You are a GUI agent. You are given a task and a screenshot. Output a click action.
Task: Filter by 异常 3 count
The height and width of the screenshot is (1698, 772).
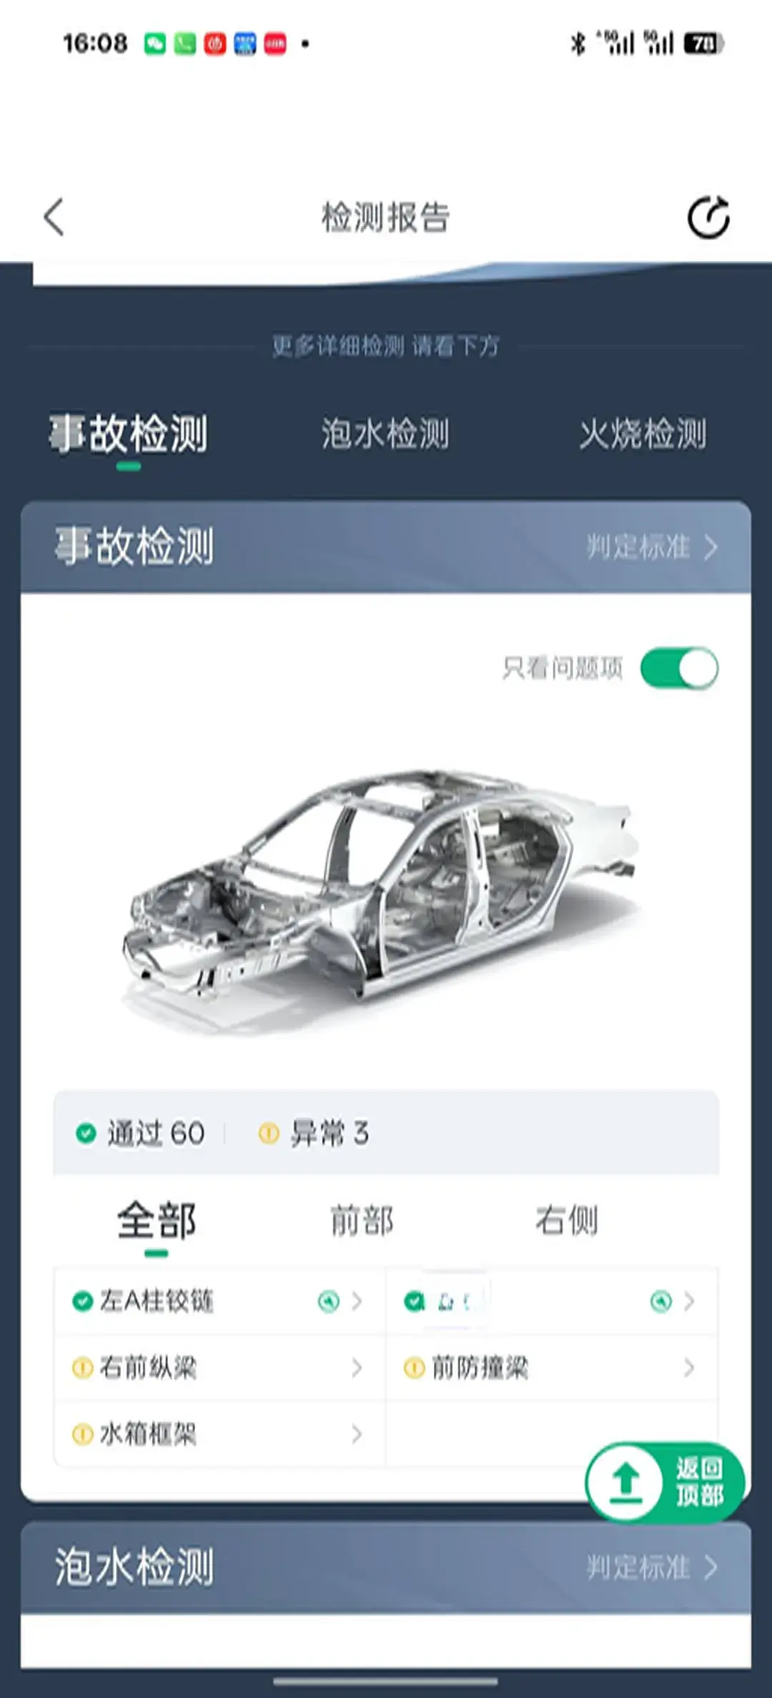tap(314, 1133)
